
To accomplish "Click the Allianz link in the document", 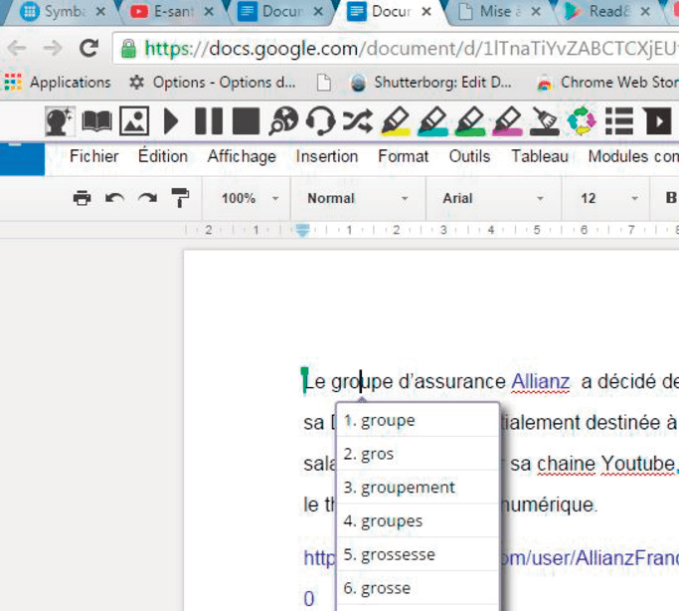I will [540, 382].
